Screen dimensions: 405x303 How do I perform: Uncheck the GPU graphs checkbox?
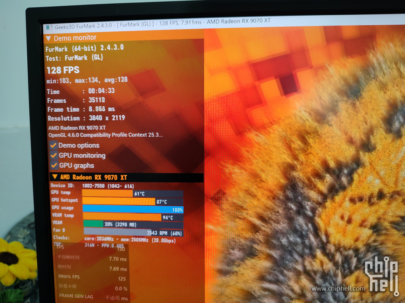54,165
